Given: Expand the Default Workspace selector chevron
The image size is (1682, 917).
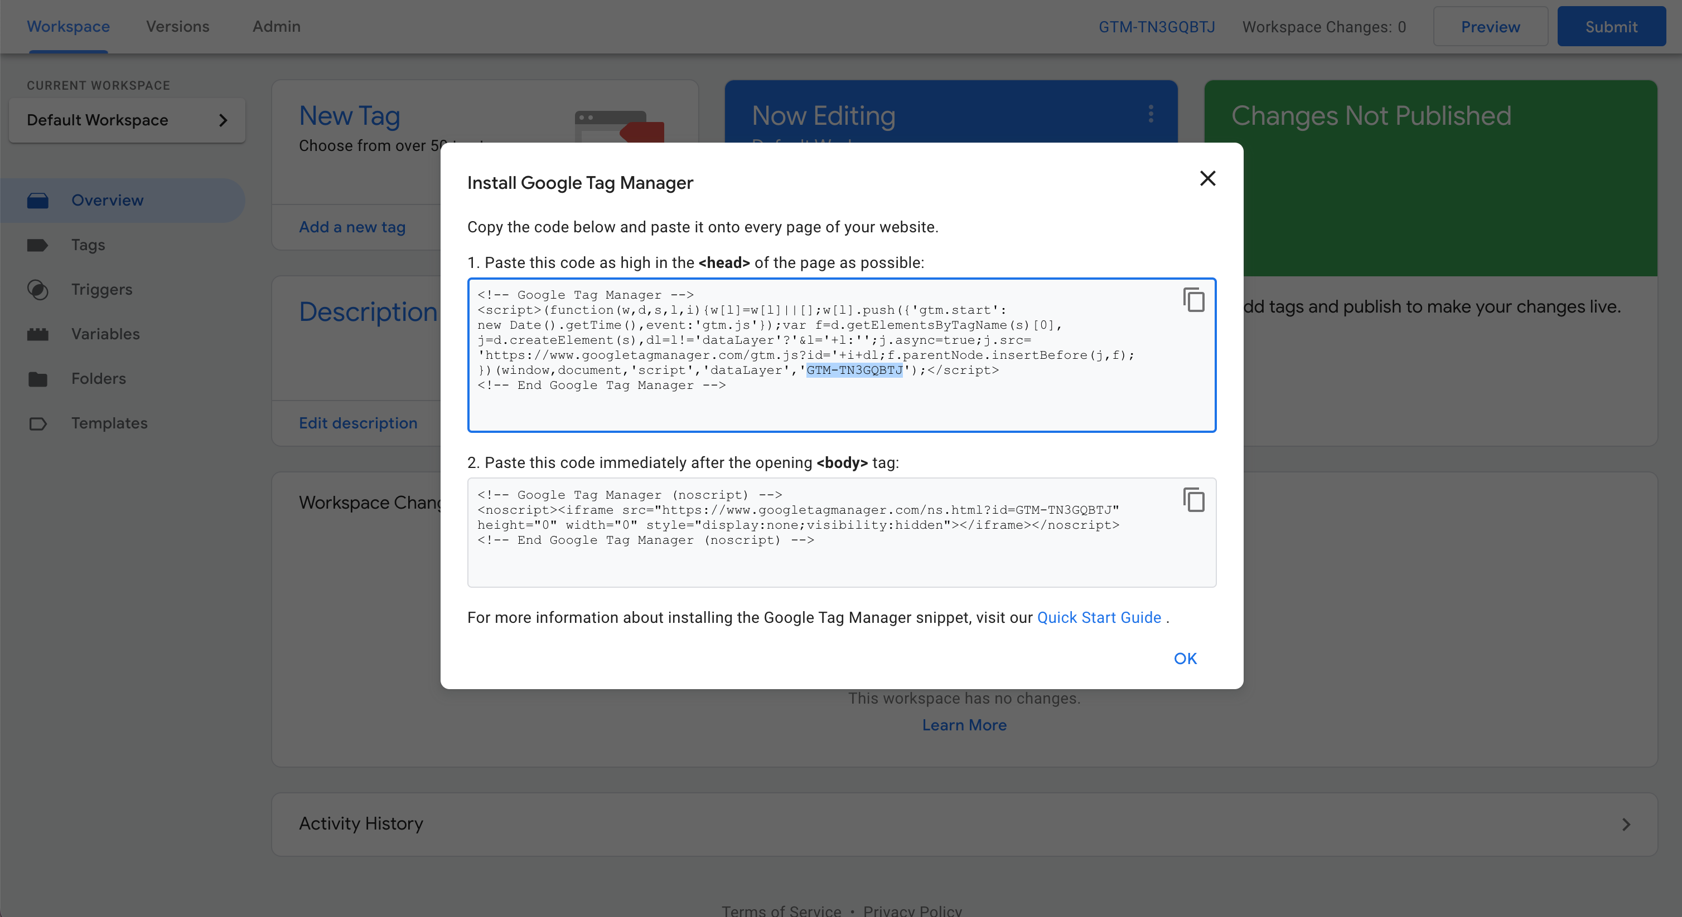Looking at the screenshot, I should [x=223, y=120].
